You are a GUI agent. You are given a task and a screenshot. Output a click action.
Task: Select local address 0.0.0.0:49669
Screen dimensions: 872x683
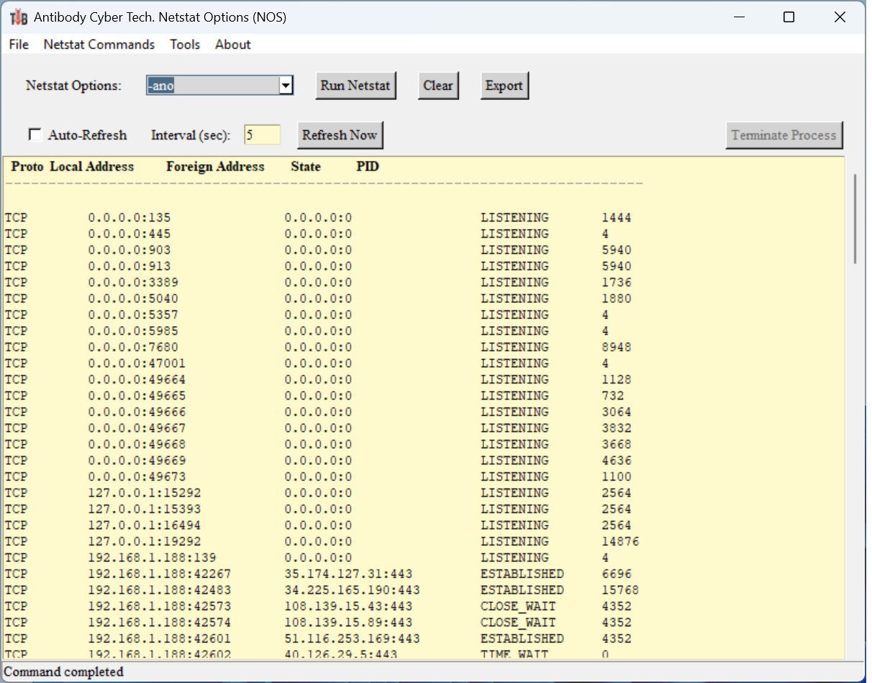coord(137,461)
